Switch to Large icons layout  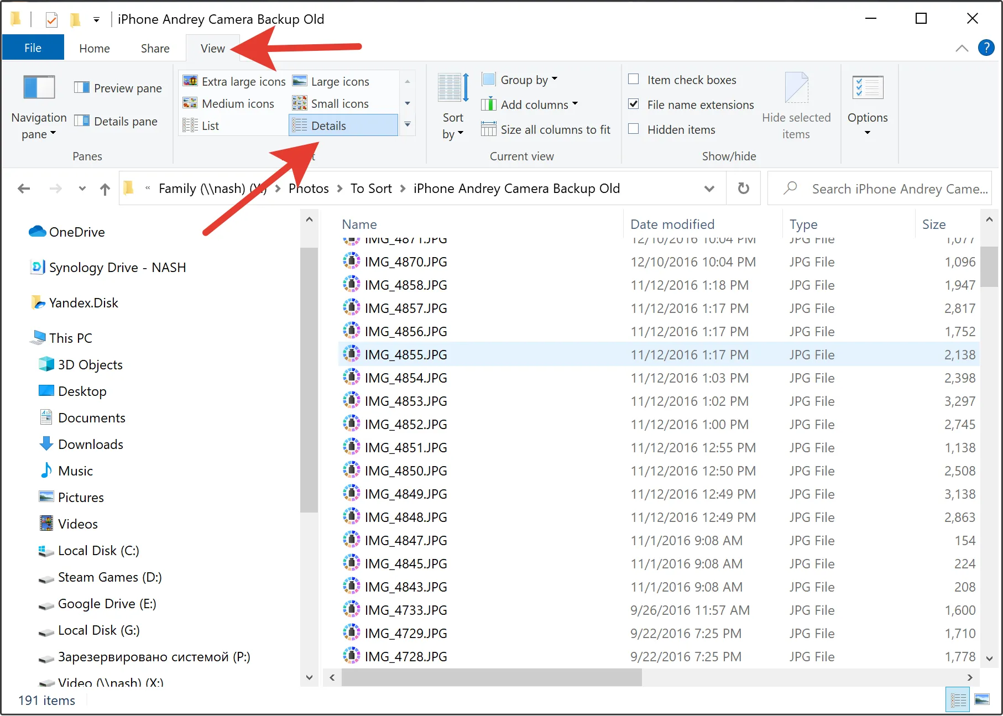click(331, 81)
